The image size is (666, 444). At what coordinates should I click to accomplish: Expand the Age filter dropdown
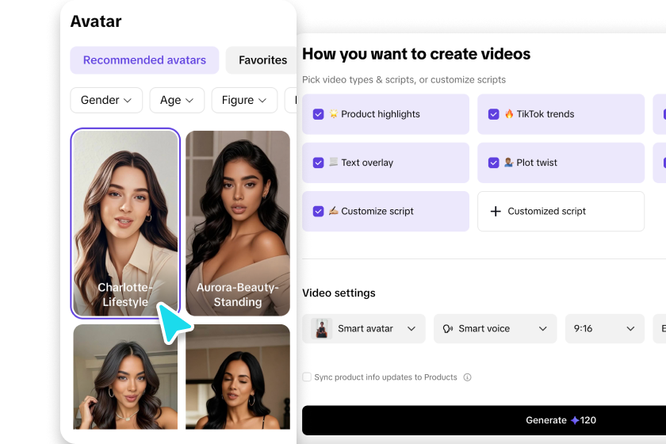(177, 100)
